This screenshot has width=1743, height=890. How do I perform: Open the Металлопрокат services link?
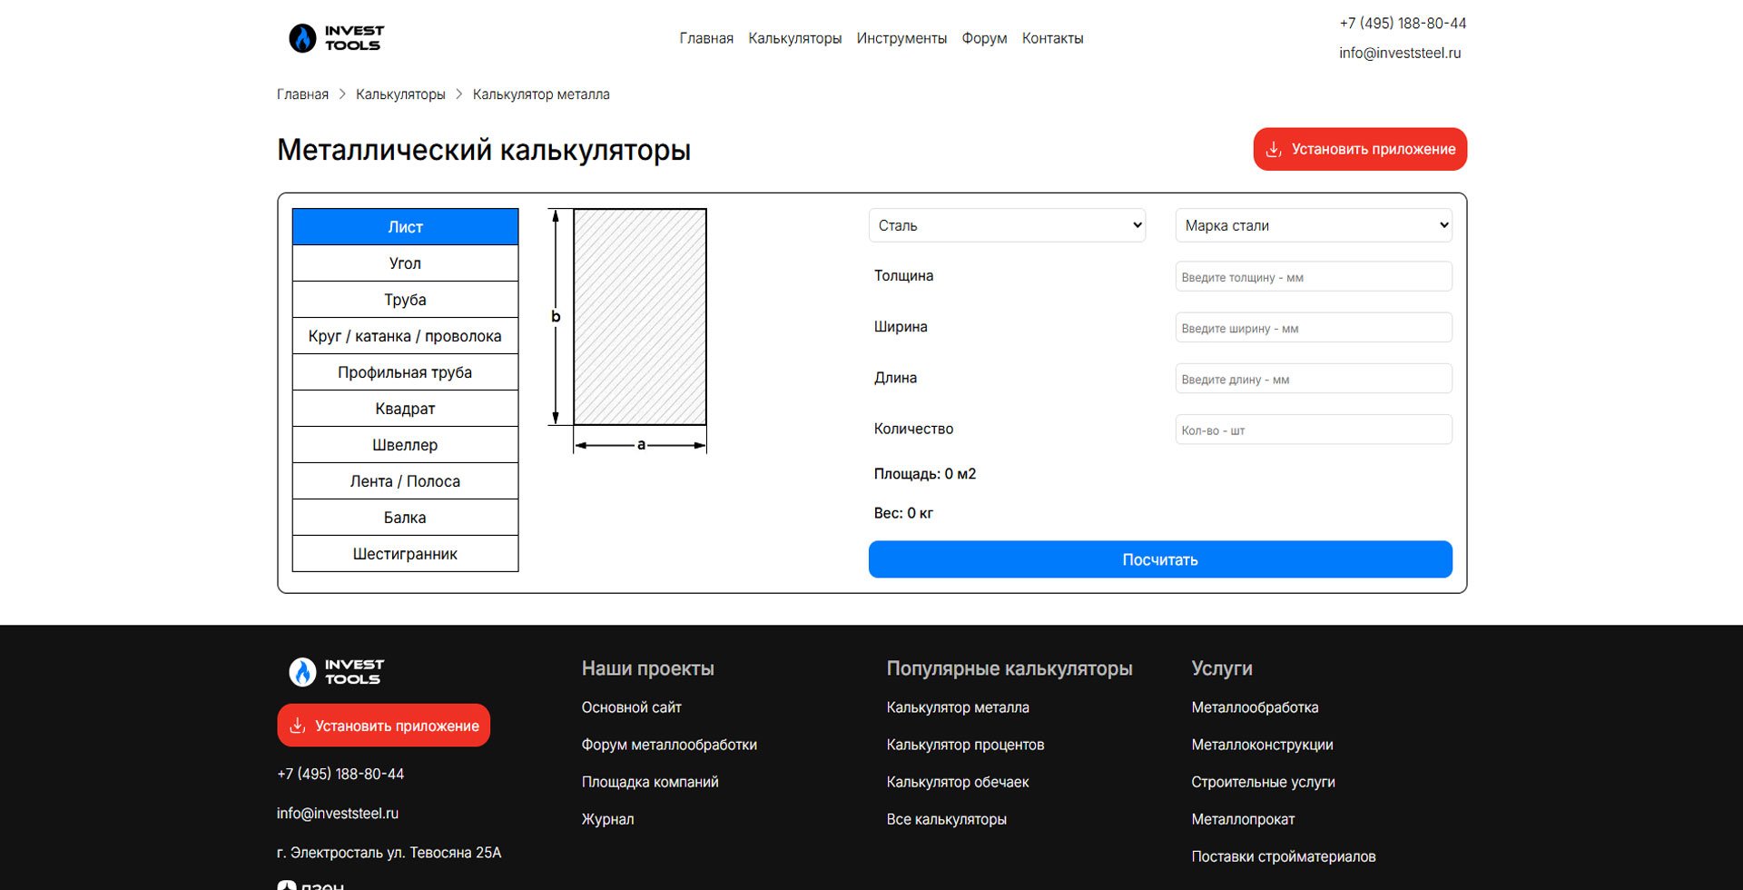point(1242,819)
